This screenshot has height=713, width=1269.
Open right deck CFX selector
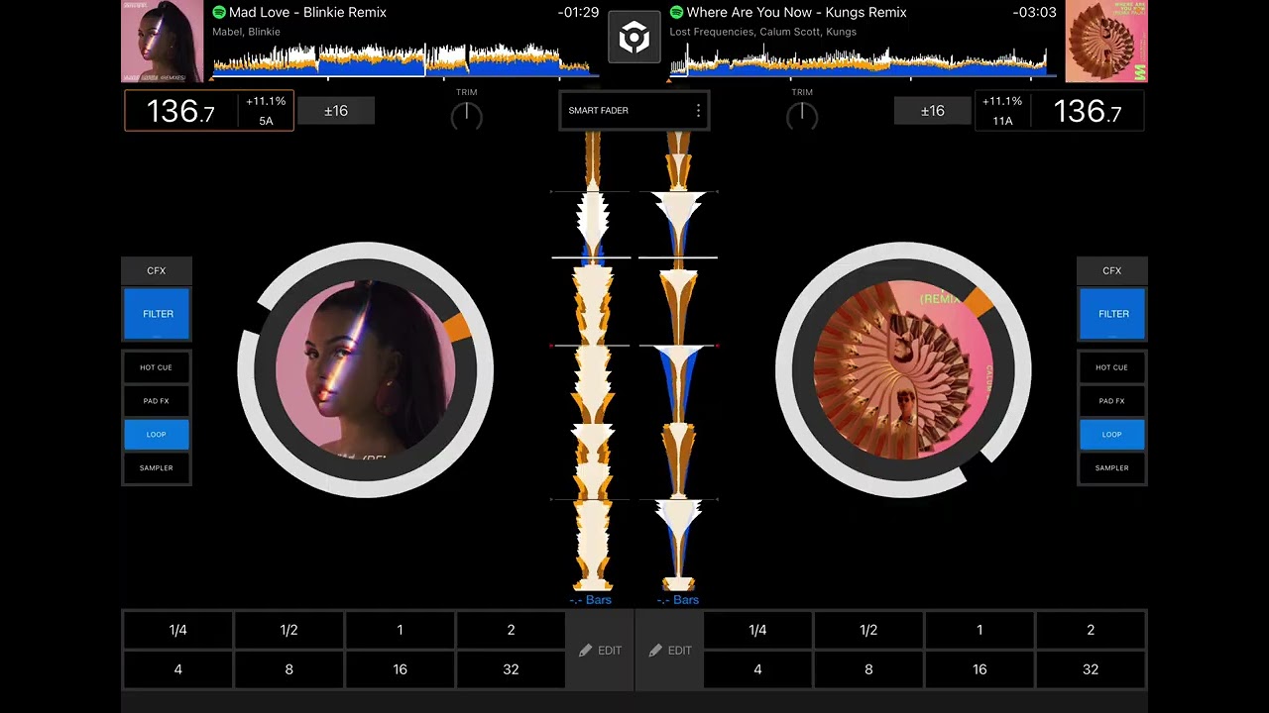[x=1112, y=270]
